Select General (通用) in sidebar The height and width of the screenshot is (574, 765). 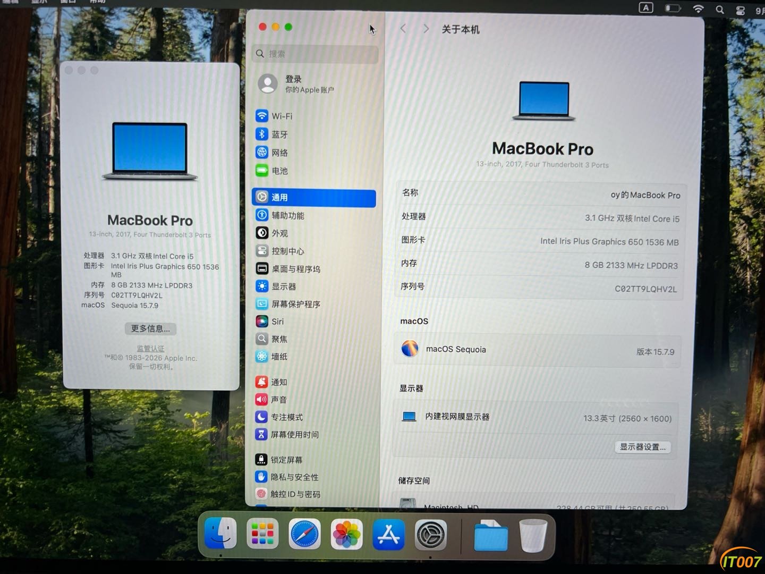pyautogui.click(x=314, y=197)
